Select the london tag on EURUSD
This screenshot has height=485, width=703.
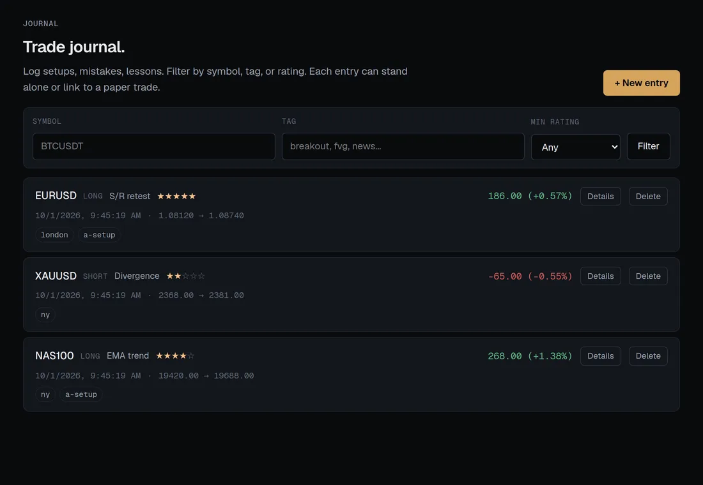click(54, 235)
